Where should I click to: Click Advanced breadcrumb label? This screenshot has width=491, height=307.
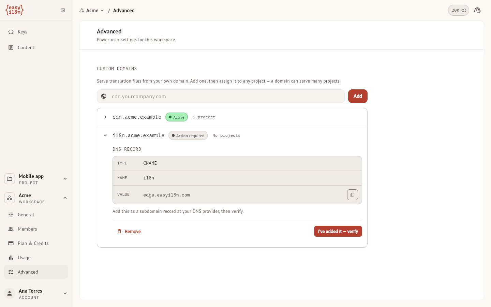(124, 11)
